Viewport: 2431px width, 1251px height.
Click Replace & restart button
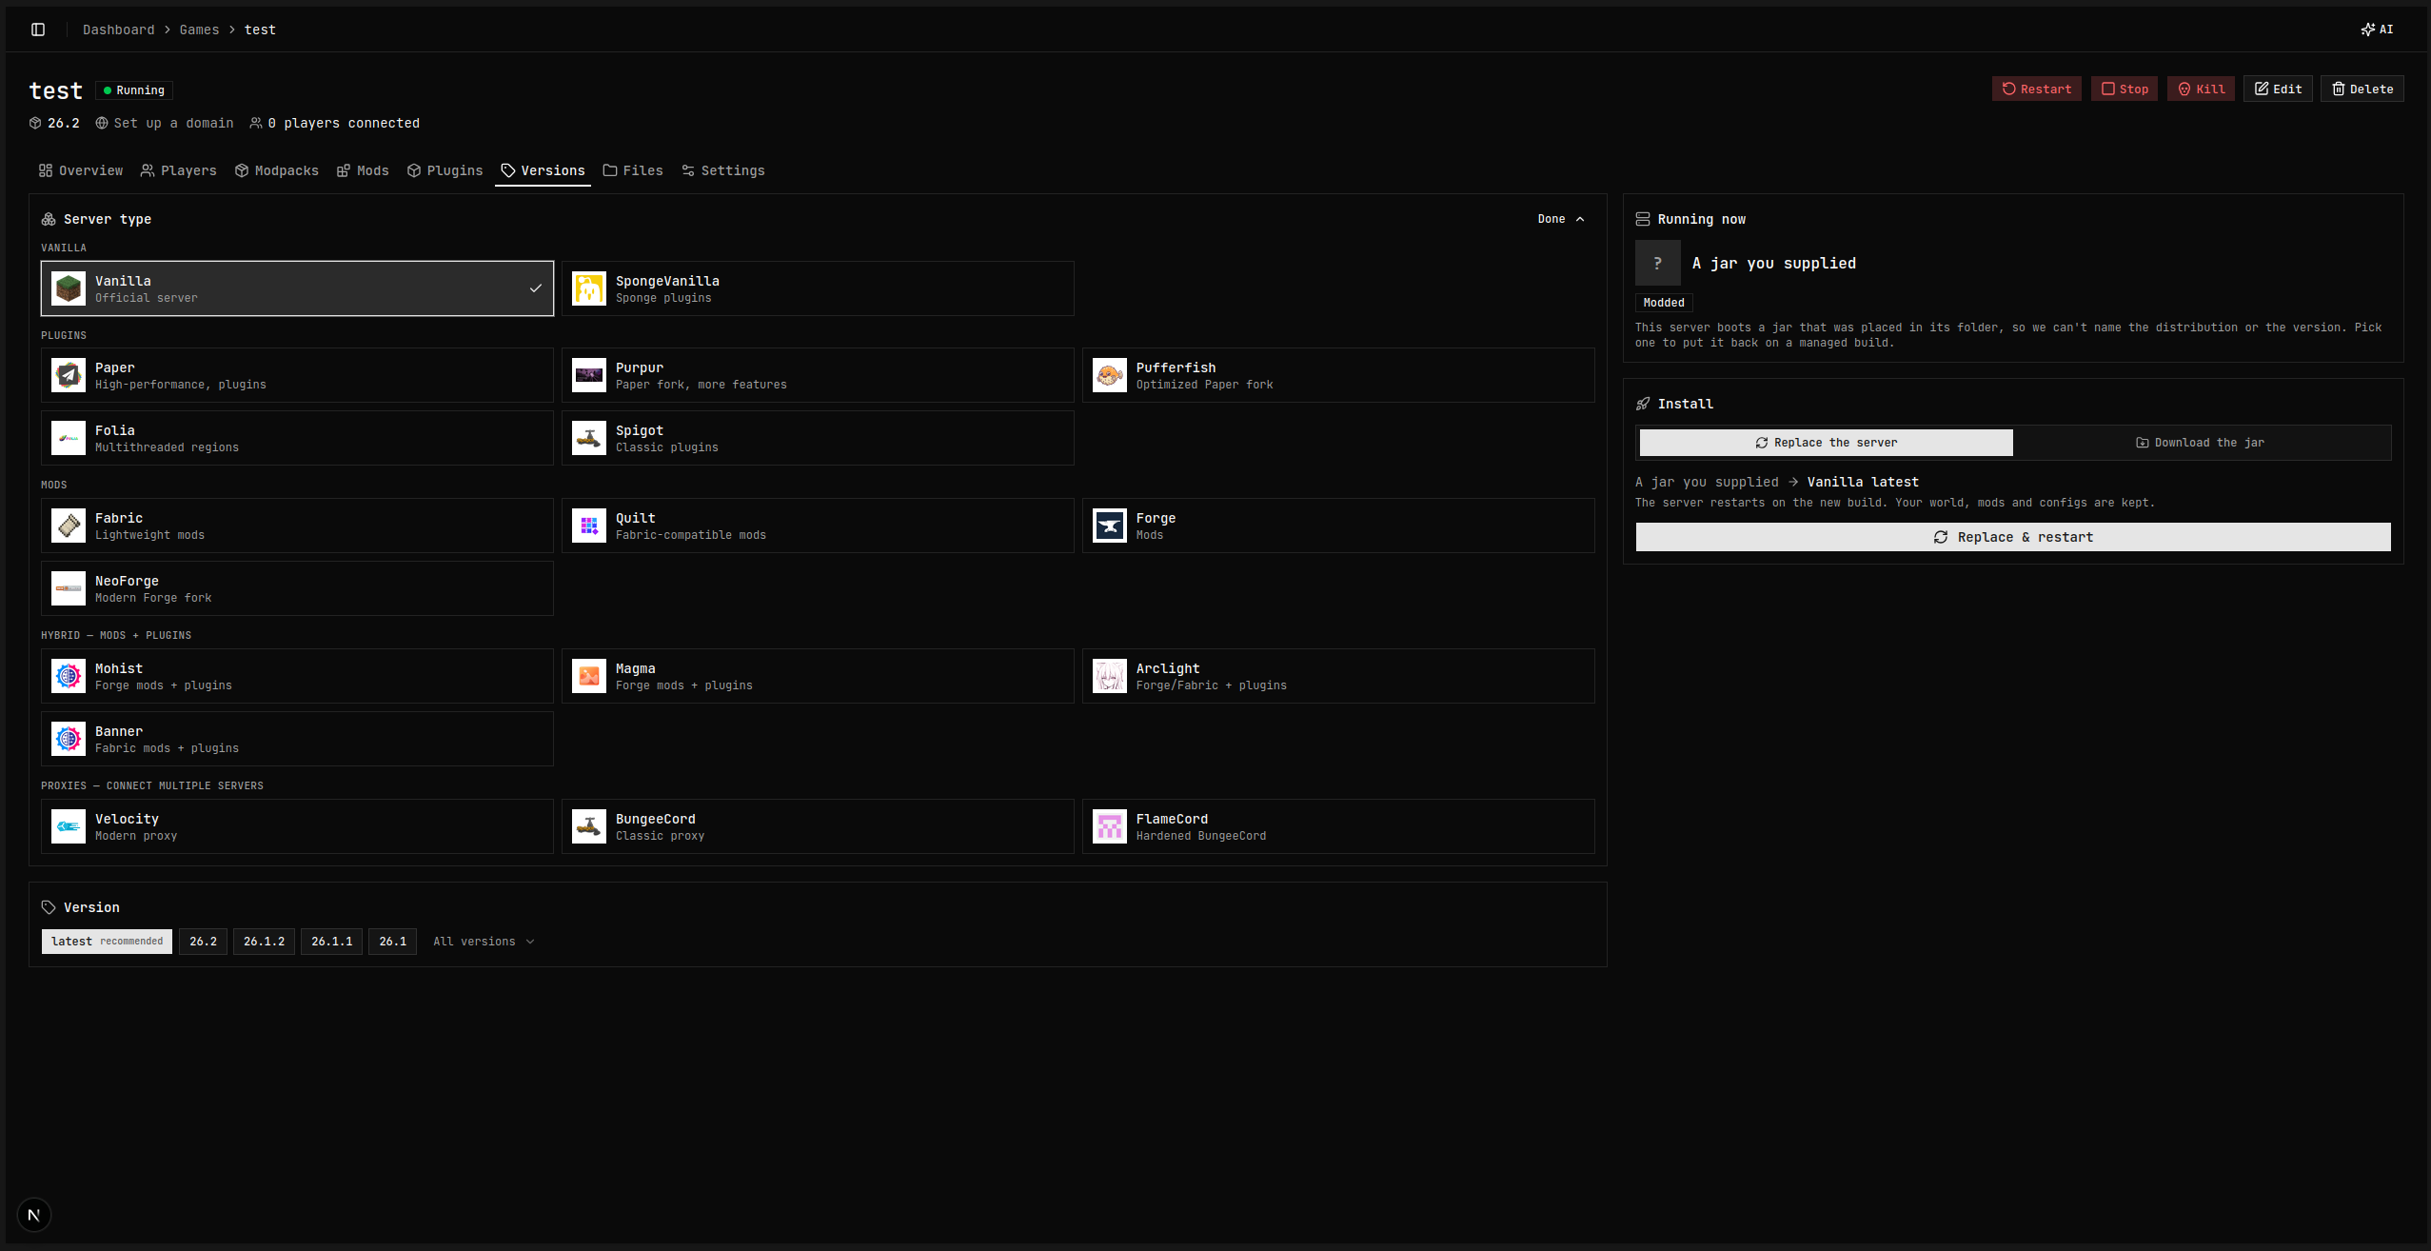coord(2013,537)
